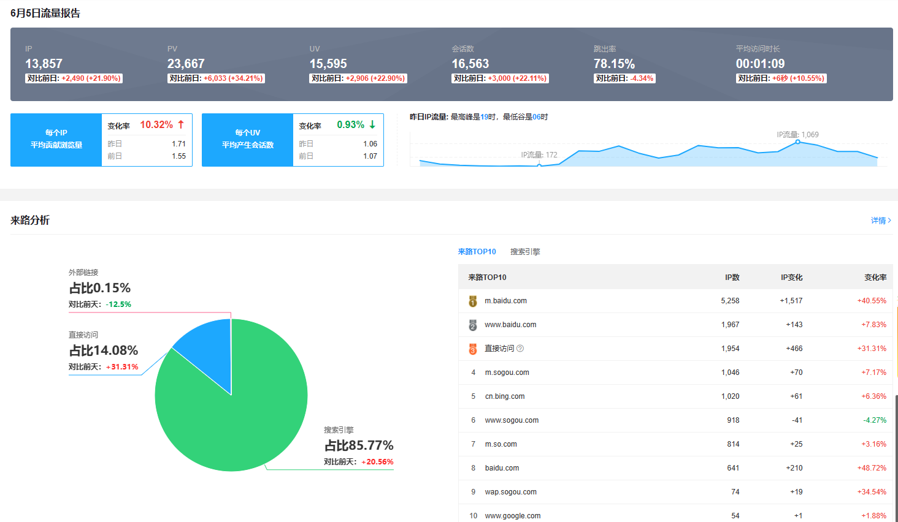Image resolution: width=898 pixels, height=522 pixels.
Task: Click the -4.27% change rate cell
Action: [875, 420]
